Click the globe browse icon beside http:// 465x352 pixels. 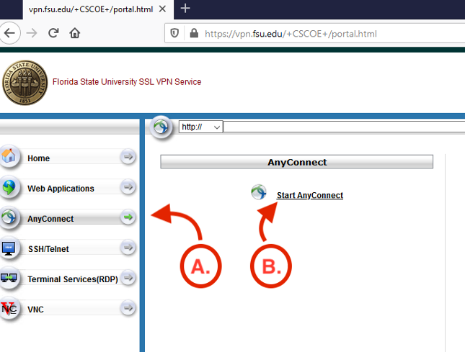(161, 127)
